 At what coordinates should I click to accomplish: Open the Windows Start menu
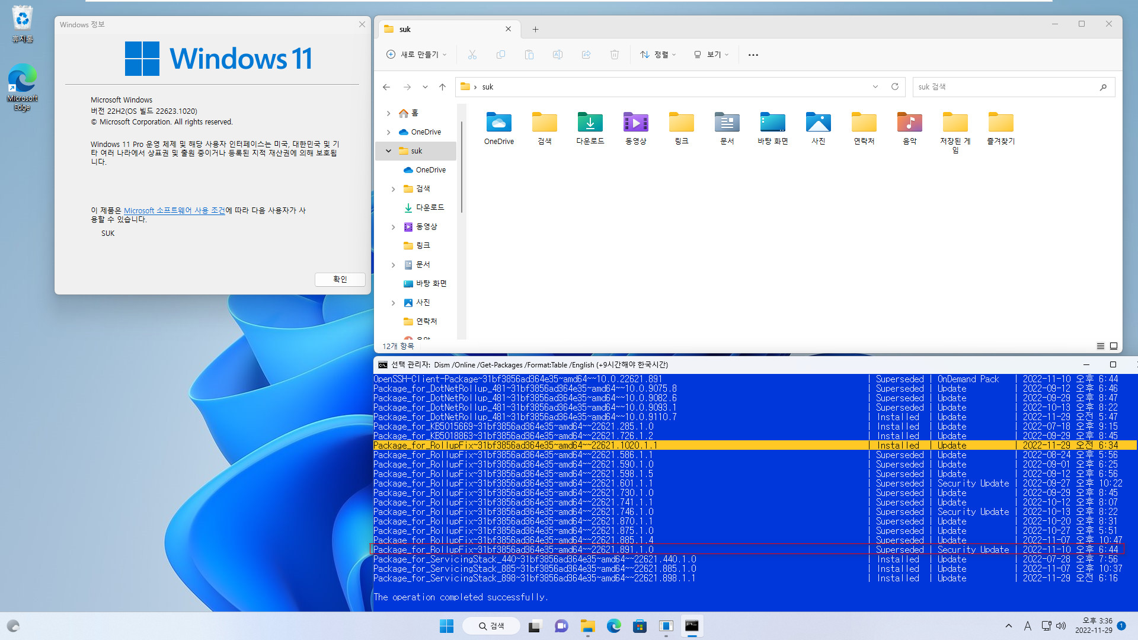(446, 626)
